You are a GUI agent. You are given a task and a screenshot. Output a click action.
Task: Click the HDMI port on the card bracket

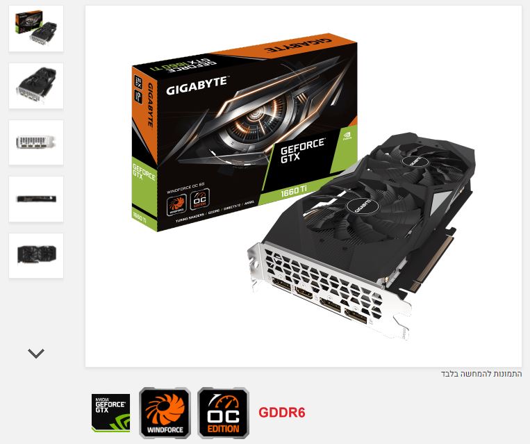304,292
